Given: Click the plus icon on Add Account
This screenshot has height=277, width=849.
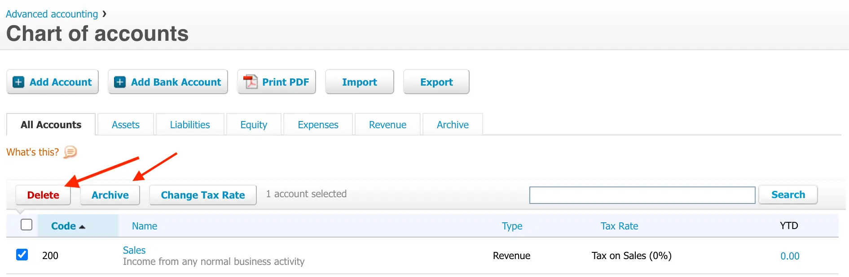Looking at the screenshot, I should coord(18,82).
